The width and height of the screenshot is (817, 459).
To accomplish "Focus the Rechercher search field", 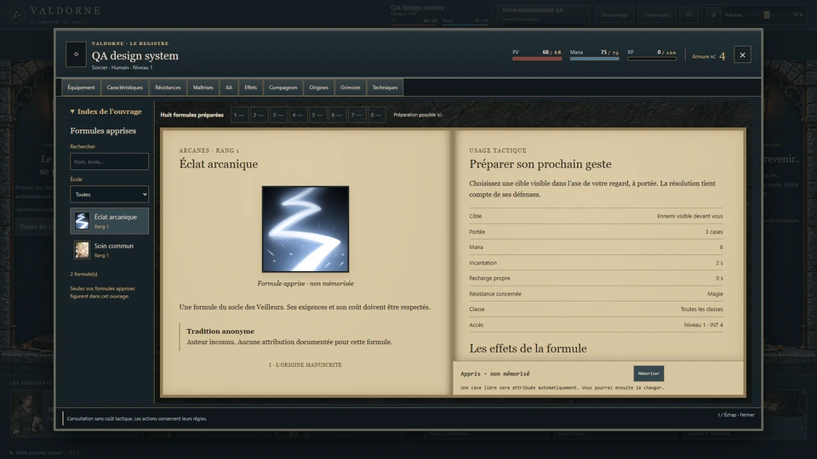I will click(110, 161).
